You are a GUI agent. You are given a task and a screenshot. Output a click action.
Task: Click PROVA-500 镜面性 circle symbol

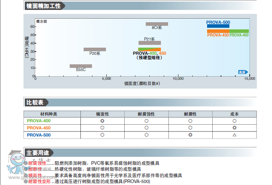point(102,135)
